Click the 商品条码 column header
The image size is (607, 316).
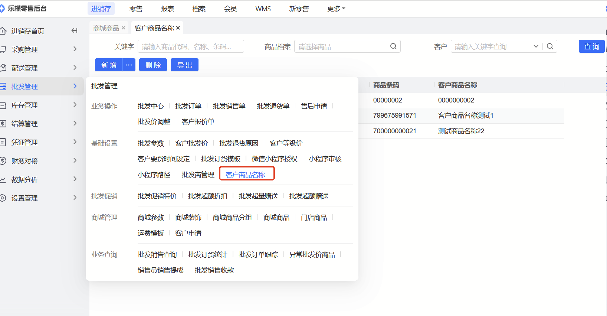tap(386, 85)
